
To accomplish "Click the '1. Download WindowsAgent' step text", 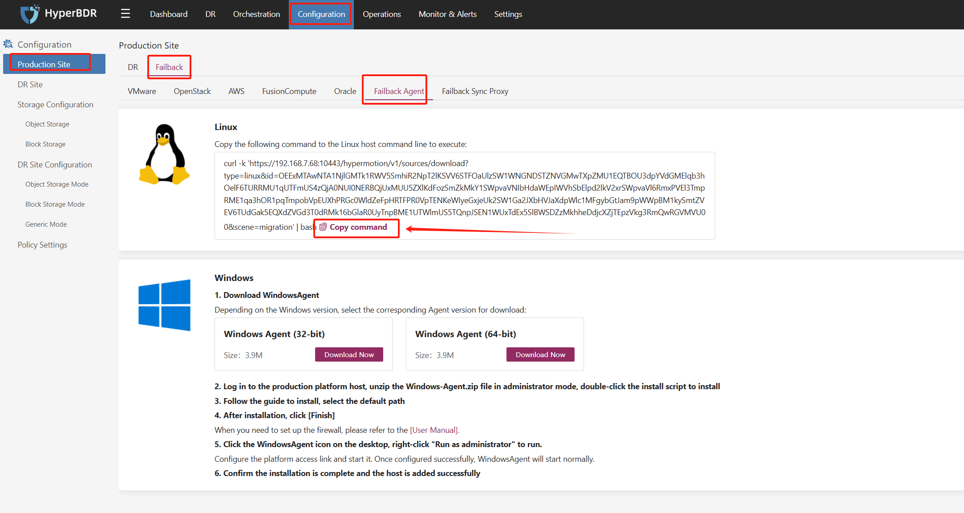I will coord(267,295).
